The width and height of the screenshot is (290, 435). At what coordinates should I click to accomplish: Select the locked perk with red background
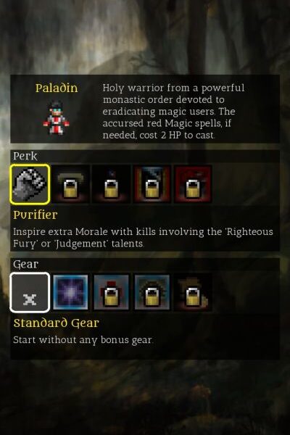click(x=193, y=184)
